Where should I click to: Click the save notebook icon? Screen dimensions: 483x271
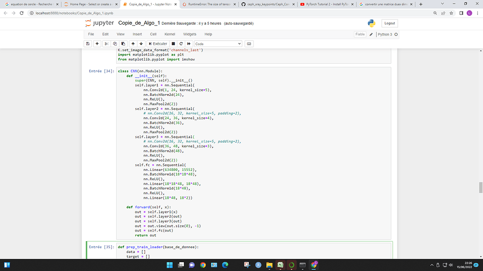tap(88, 44)
